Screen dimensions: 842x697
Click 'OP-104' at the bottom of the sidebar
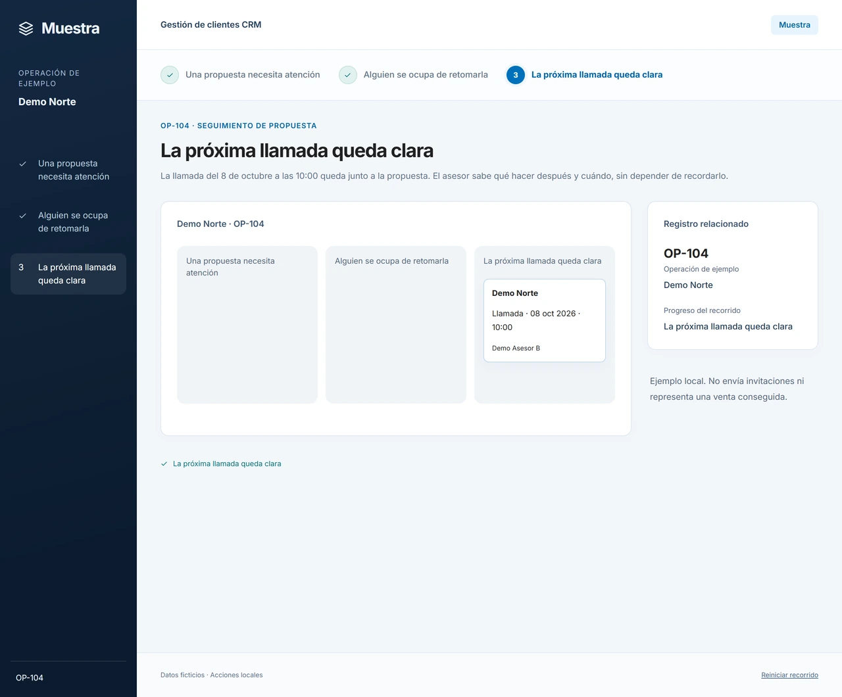click(30, 678)
